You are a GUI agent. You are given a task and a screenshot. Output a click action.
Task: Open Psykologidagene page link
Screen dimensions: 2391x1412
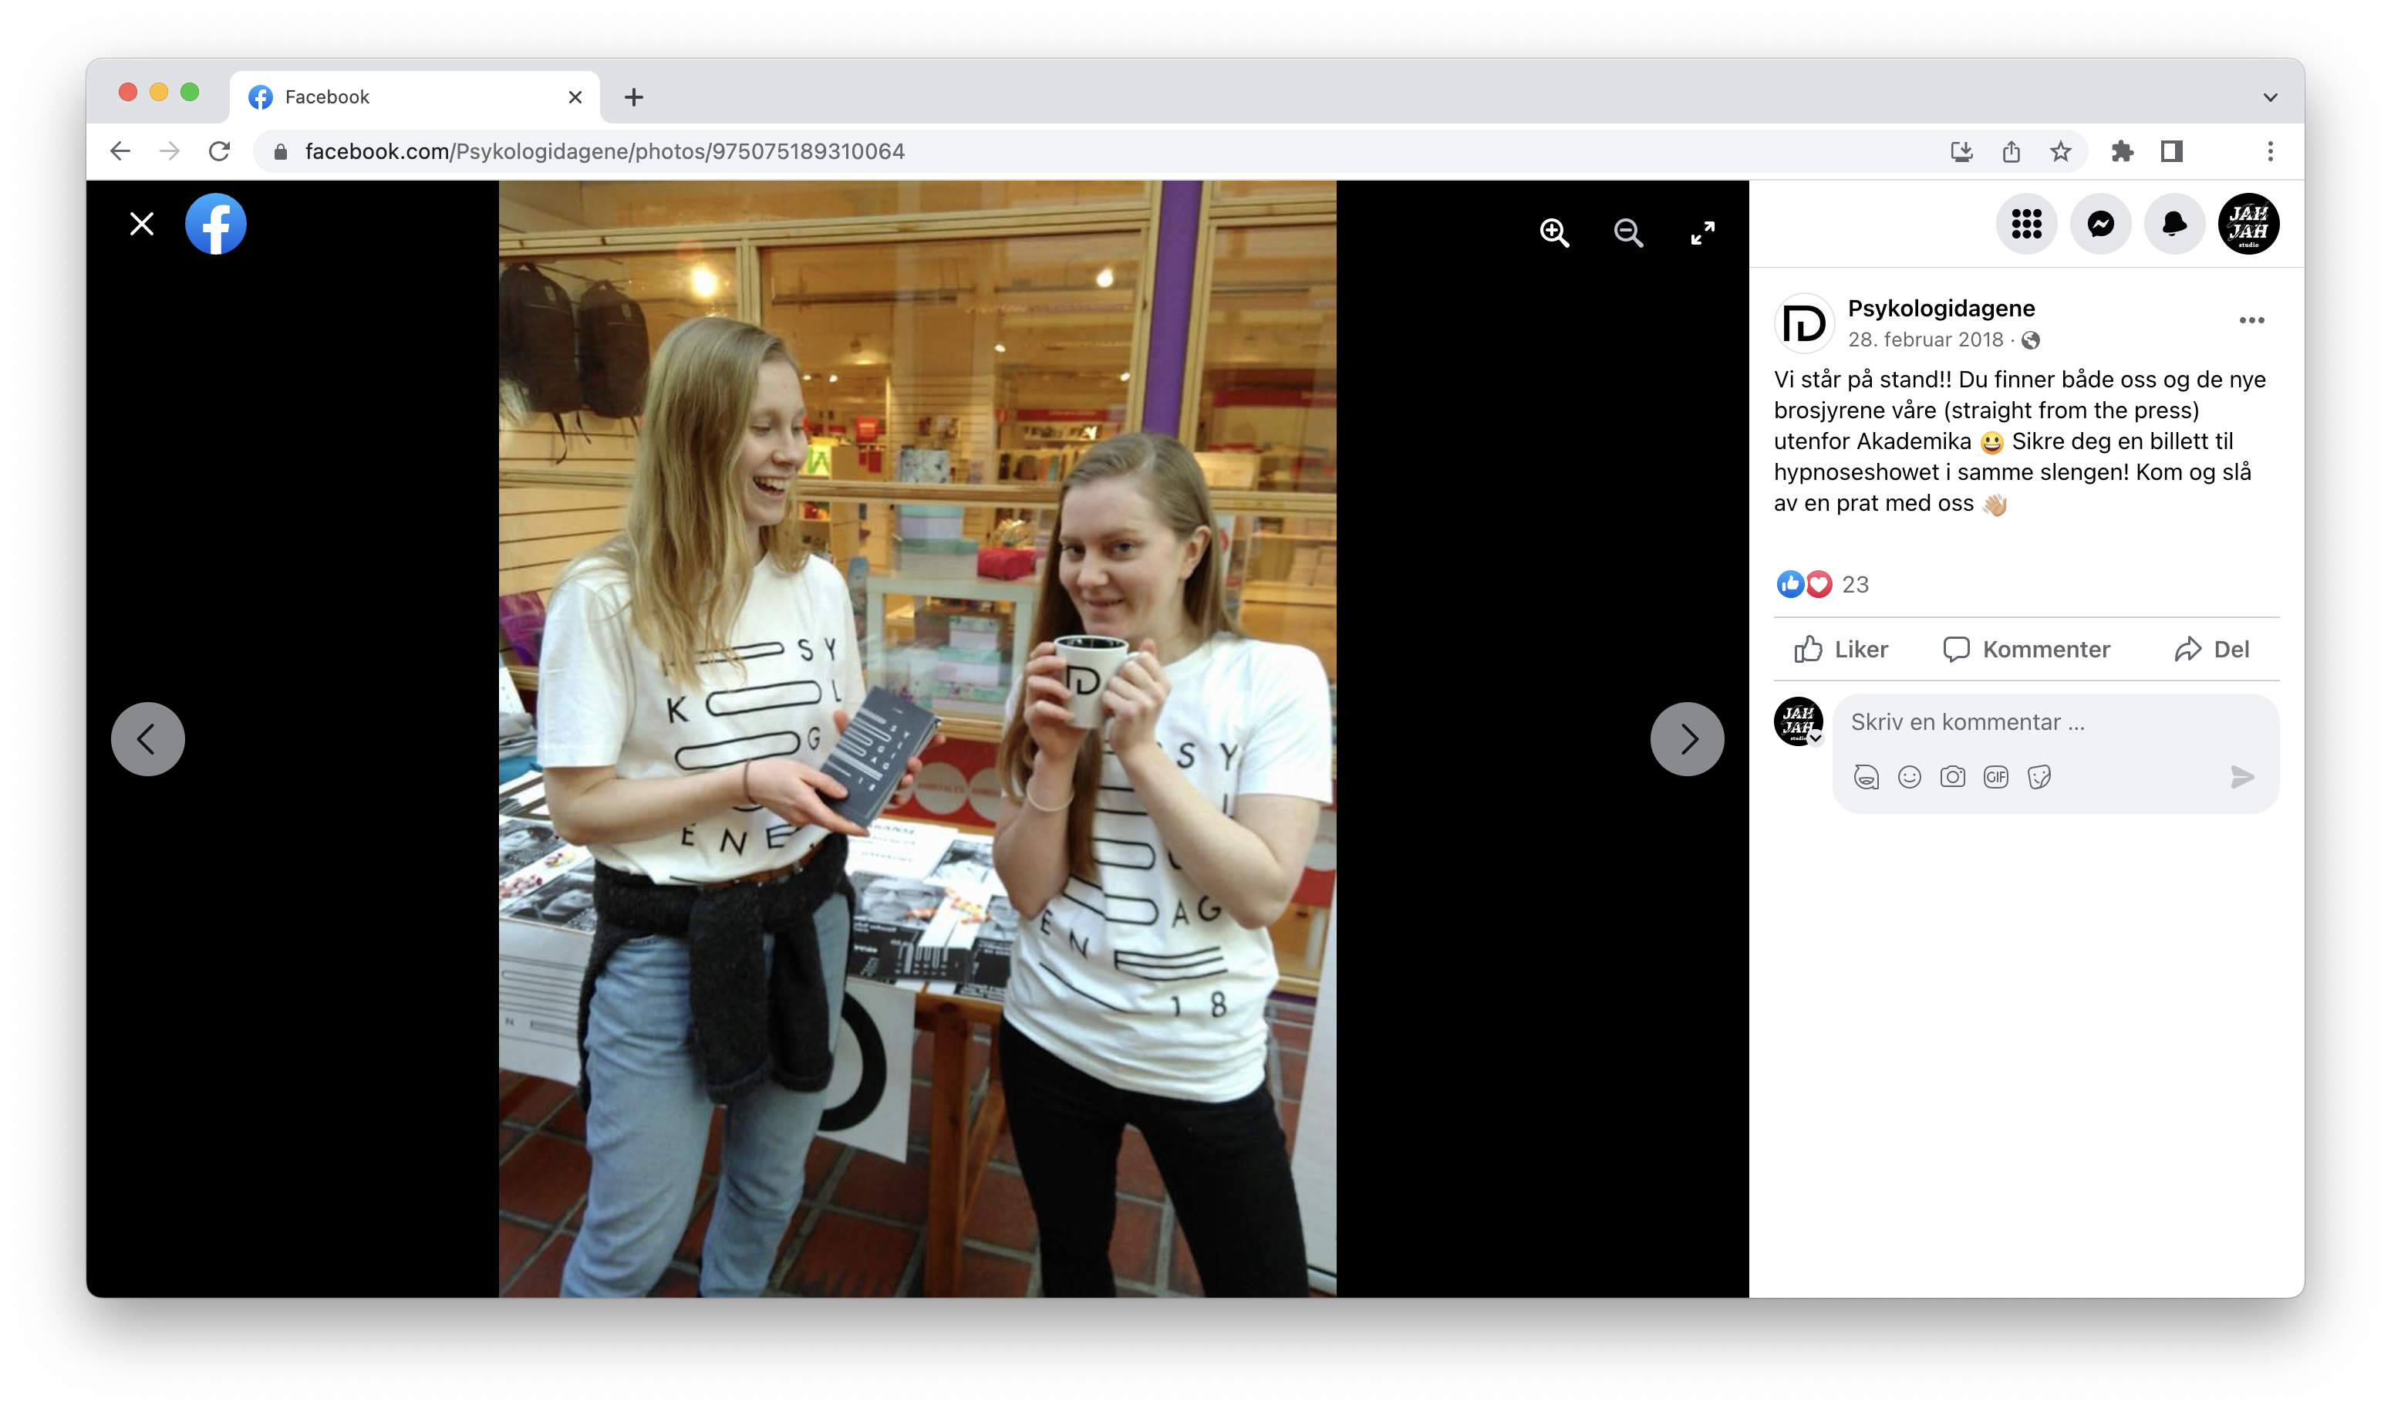click(1941, 309)
